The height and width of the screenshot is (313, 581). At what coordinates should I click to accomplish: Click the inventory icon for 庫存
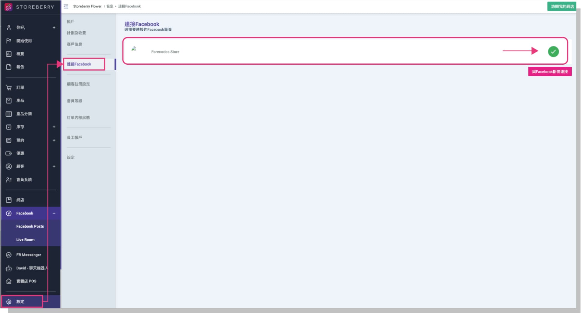coord(9,127)
